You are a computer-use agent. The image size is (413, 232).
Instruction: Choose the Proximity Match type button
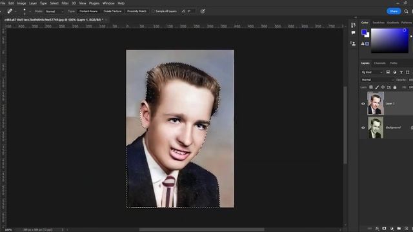click(136, 12)
